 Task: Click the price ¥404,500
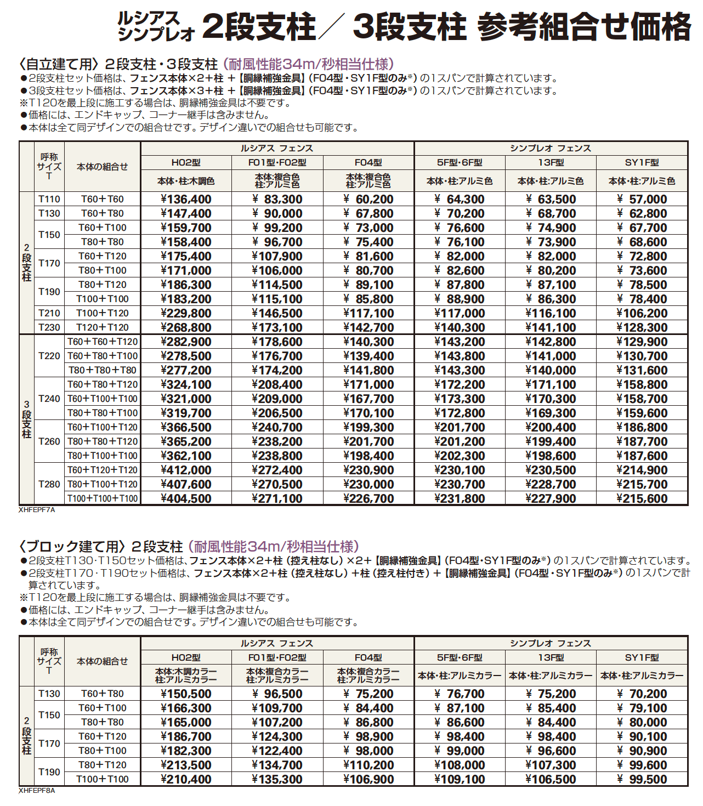pyautogui.click(x=186, y=498)
